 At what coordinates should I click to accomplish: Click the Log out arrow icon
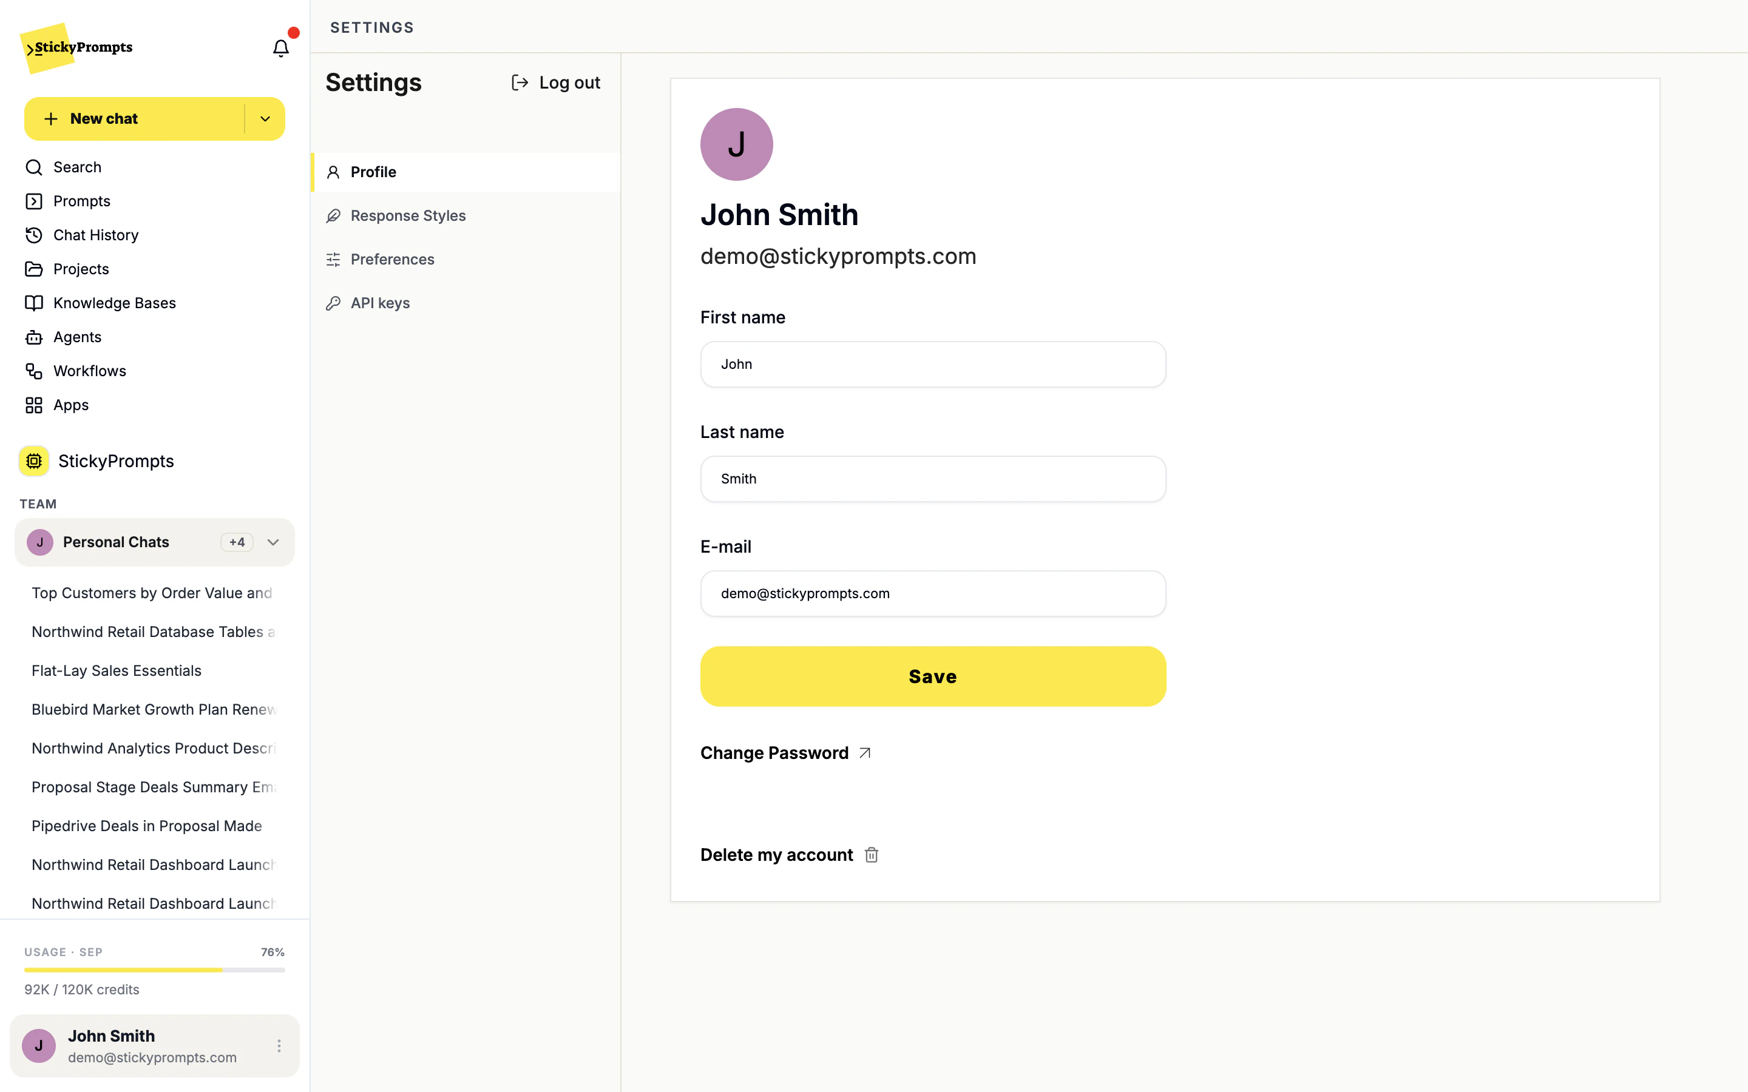pyautogui.click(x=520, y=83)
